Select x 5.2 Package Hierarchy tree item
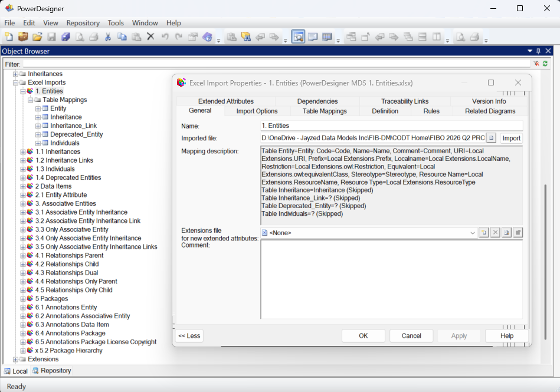This screenshot has height=392, width=560. tap(68, 350)
